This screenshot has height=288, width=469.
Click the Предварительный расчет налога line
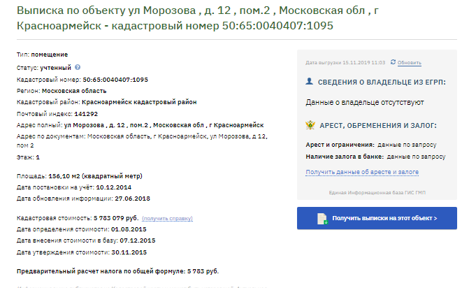(117, 271)
